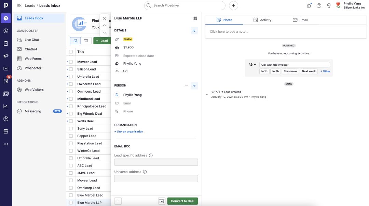Open the Insights analytics icon in sidebar
Image resolution: width=369 pixels, height=206 pixels.
click(5, 106)
